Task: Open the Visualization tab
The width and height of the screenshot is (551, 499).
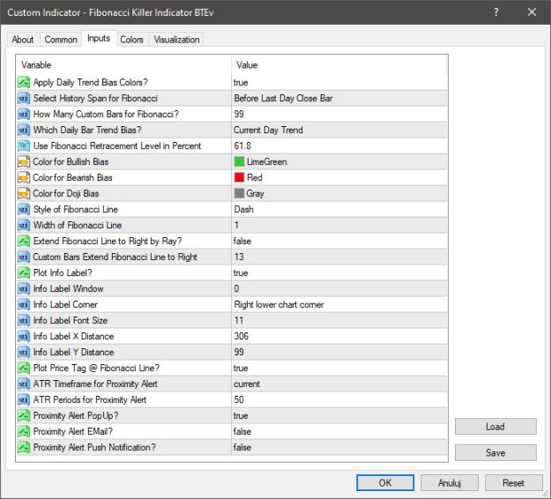Action: (x=176, y=40)
